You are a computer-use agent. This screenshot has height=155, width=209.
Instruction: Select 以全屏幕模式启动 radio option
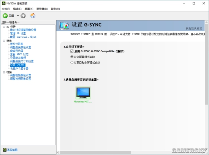(72, 57)
